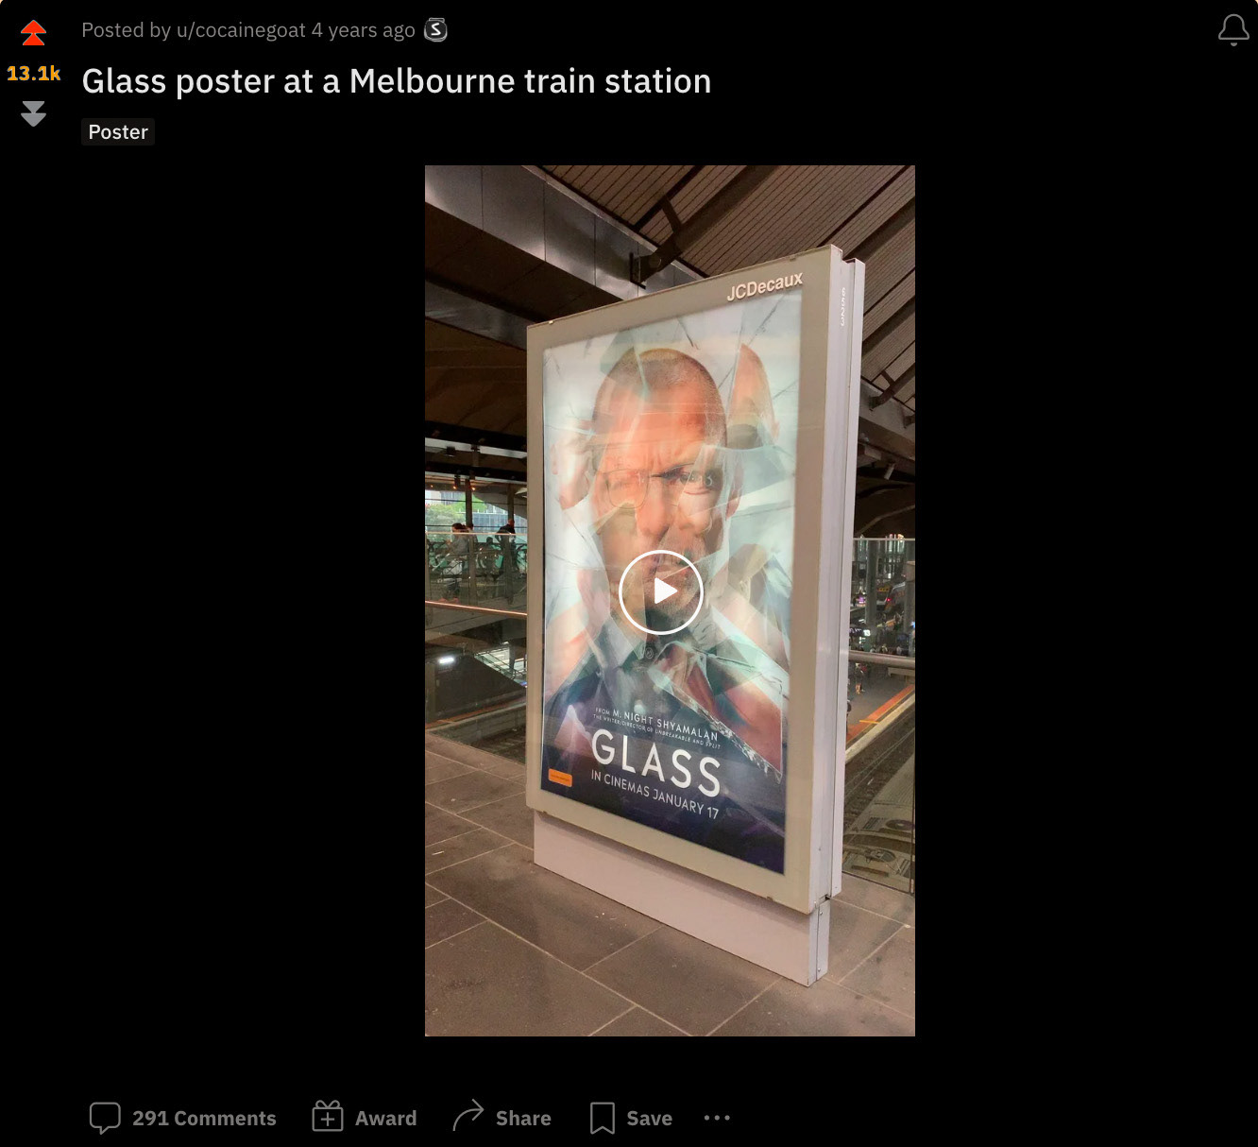The height and width of the screenshot is (1147, 1258).
Task: Filter by the Poster flair tag
Action: pyautogui.click(x=118, y=132)
